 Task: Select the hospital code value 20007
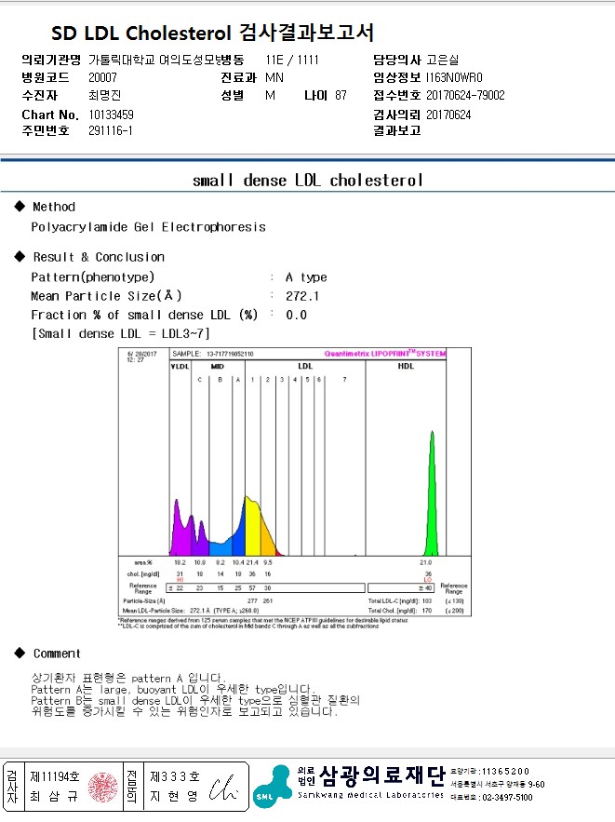click(x=102, y=77)
